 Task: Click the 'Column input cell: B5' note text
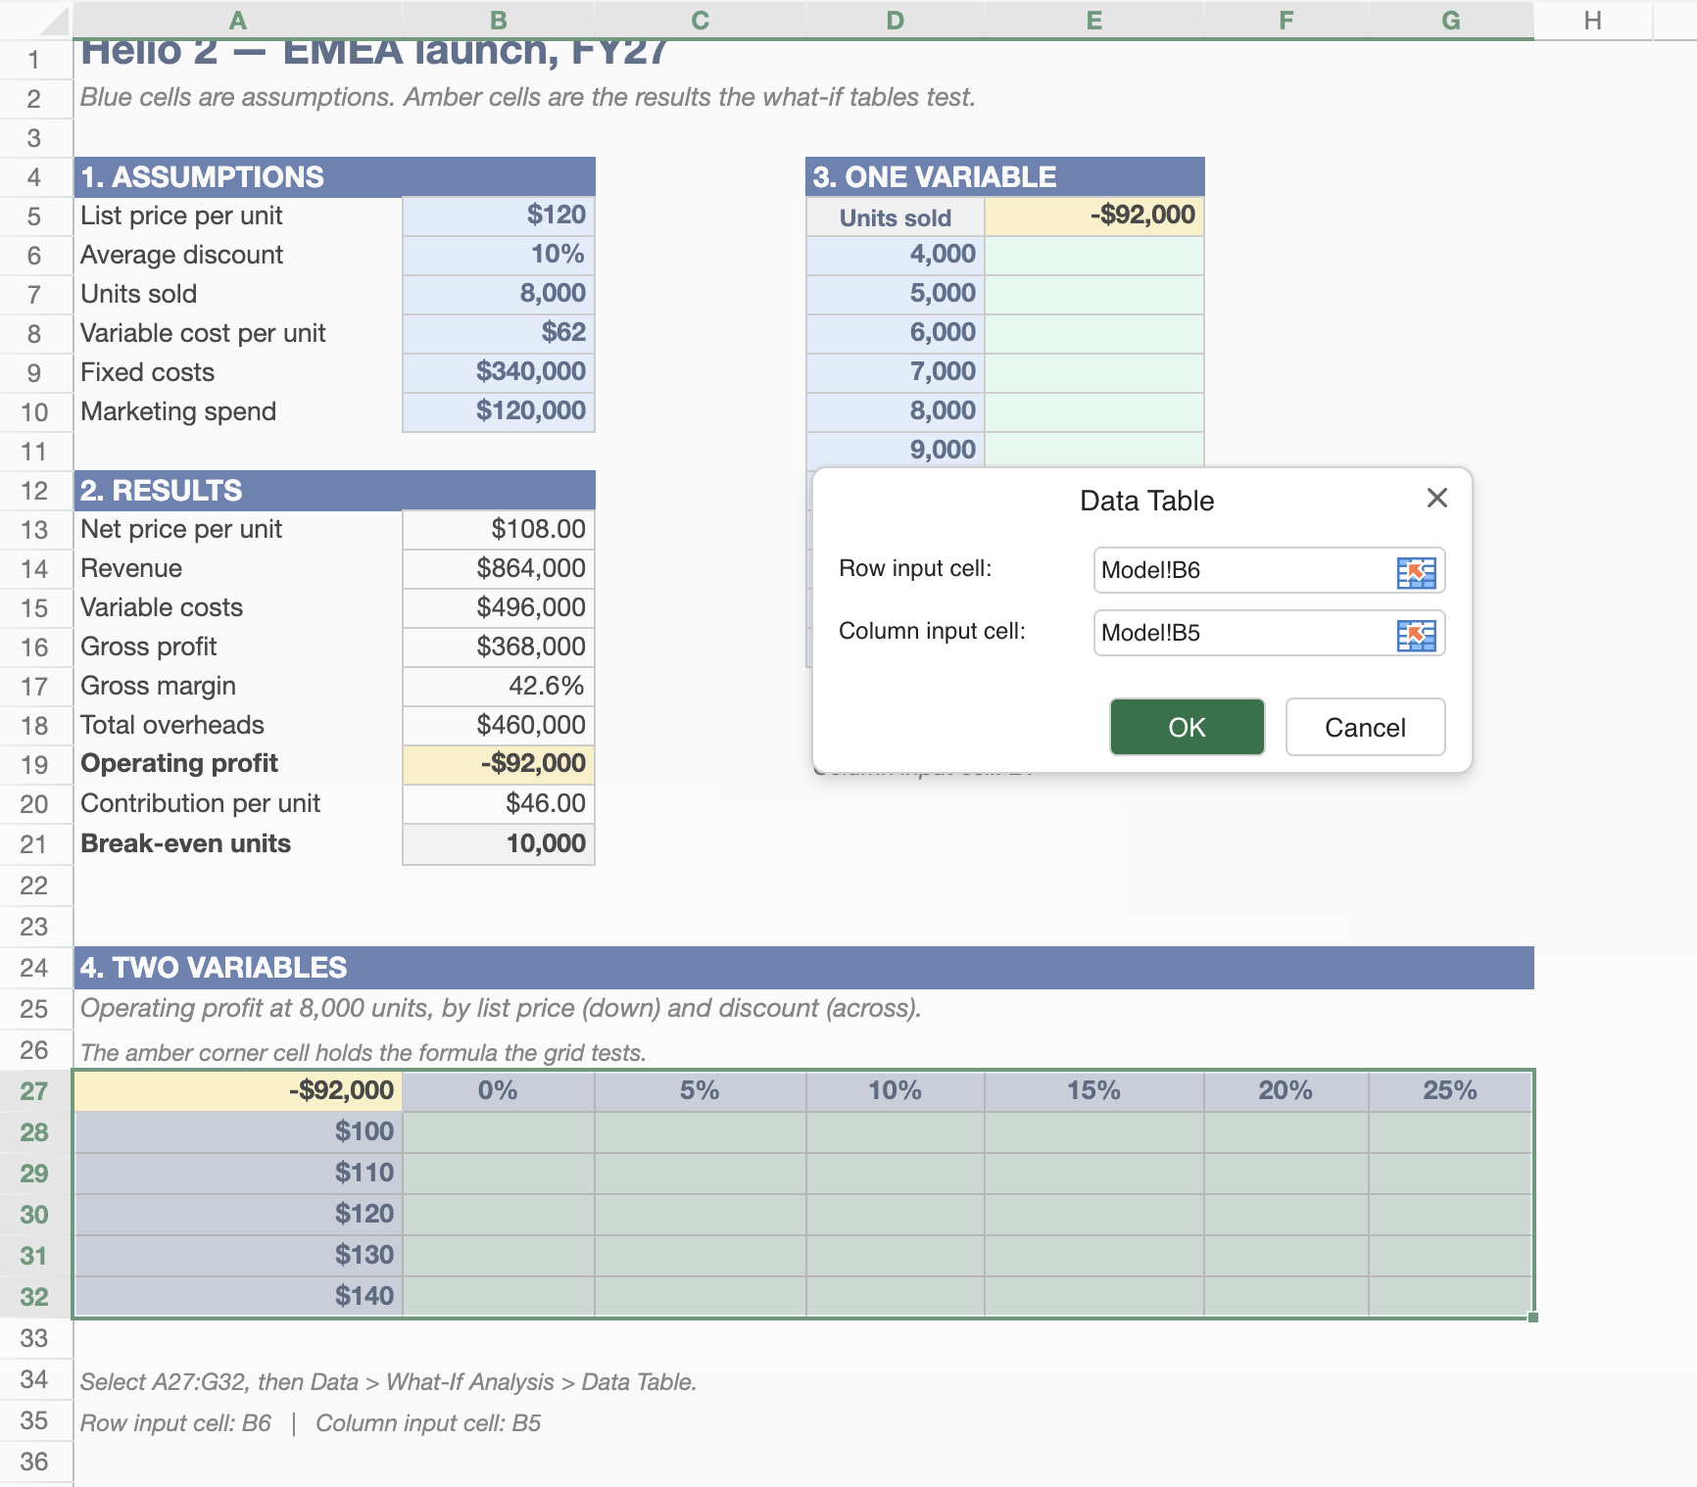pos(428,1423)
